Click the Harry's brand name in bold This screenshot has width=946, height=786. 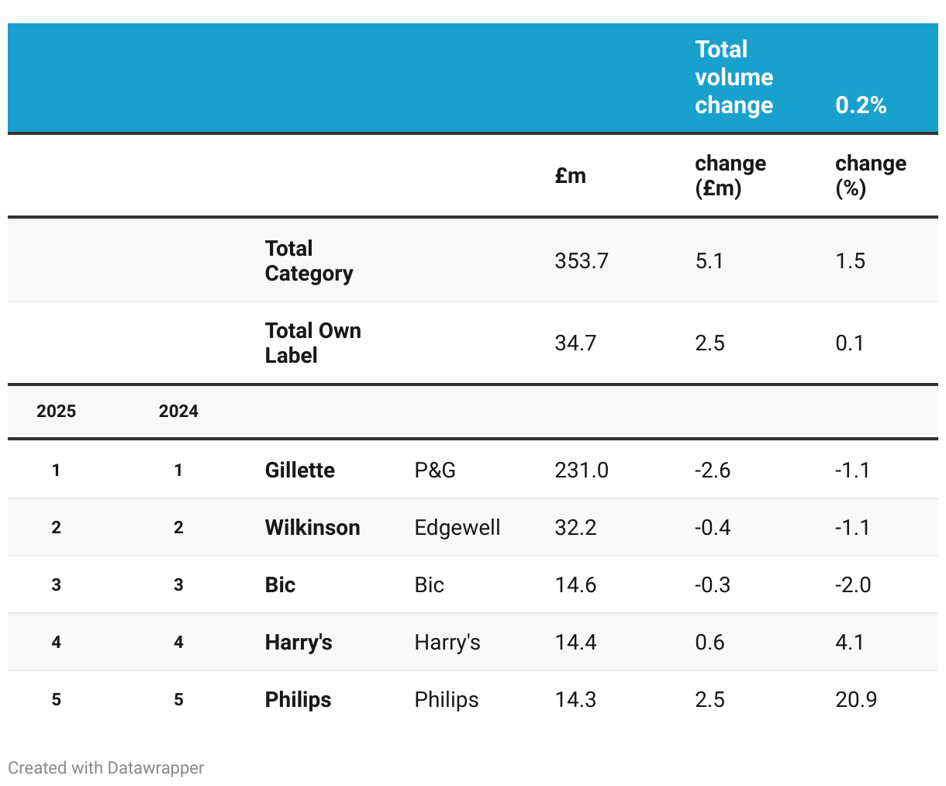click(299, 643)
